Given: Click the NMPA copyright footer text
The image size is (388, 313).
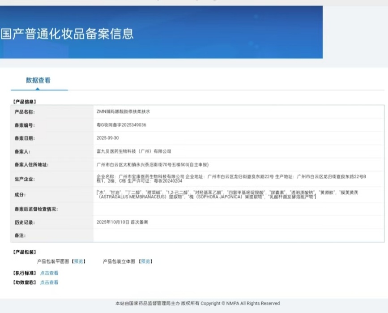Looking at the screenshot, I should [197, 304].
